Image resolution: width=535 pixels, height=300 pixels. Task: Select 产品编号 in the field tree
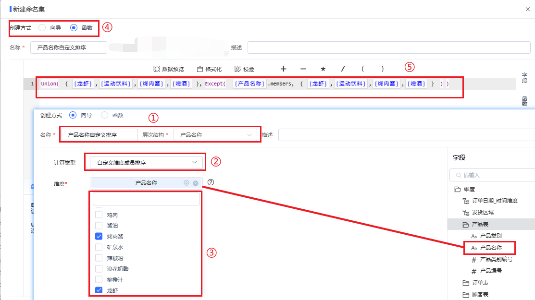491,271
